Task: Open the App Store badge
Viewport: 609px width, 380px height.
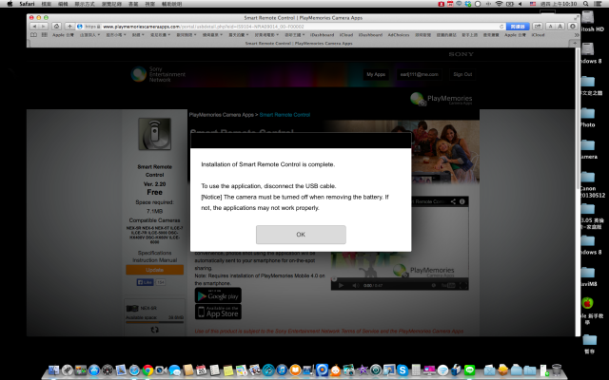Action: (218, 312)
